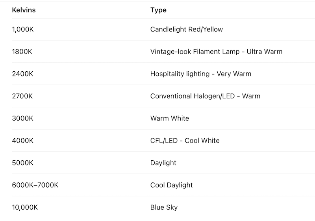Select the 10,000K cell
Viewport: 315px width, 221px height.
click(x=24, y=207)
